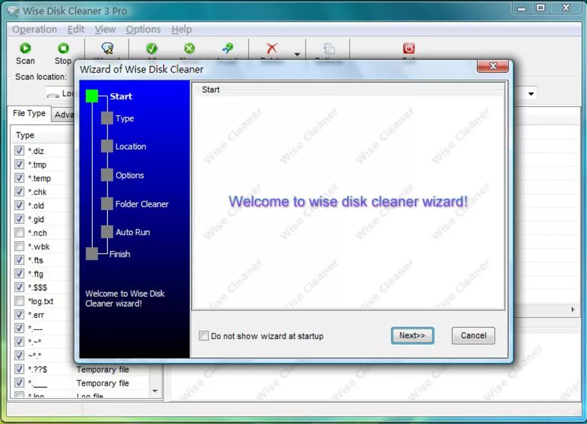This screenshot has height=424, width=587.
Task: Click the red X delete icon
Action: pyautogui.click(x=272, y=48)
